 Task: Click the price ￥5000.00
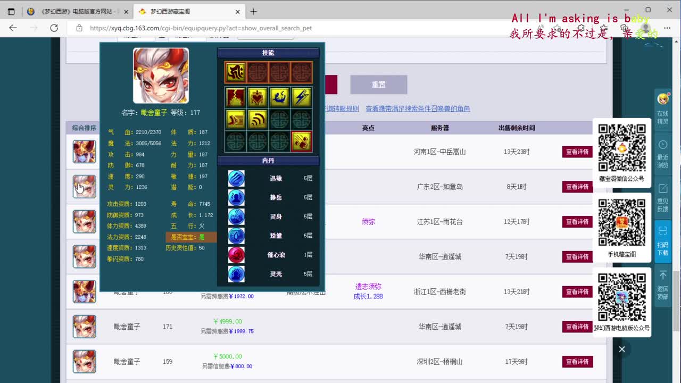[227, 356]
